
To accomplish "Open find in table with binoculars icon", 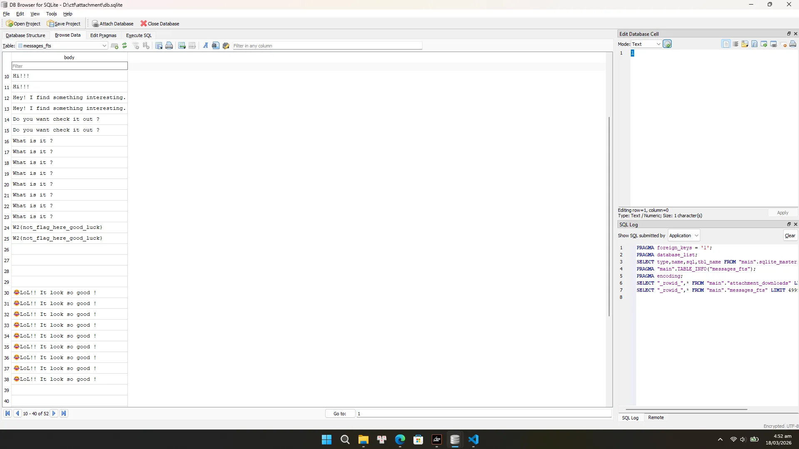I will tap(215, 46).
